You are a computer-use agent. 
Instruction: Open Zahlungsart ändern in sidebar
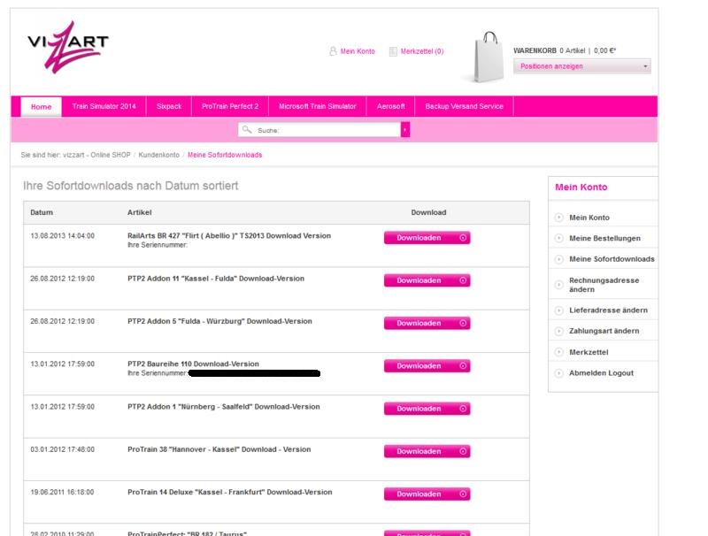point(604,331)
